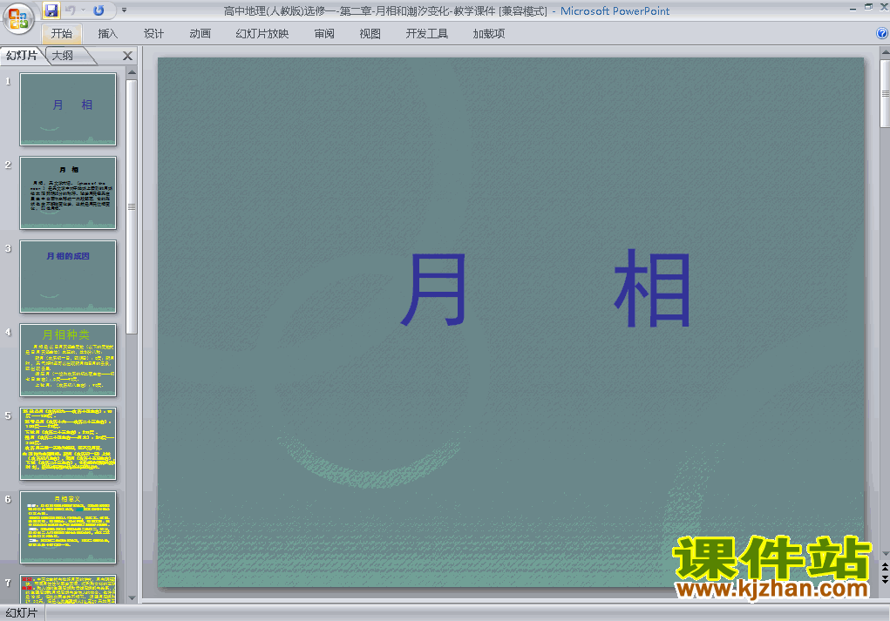The width and height of the screenshot is (890, 621).
Task: Open the 开始 ribbon tab
Action: (x=62, y=34)
